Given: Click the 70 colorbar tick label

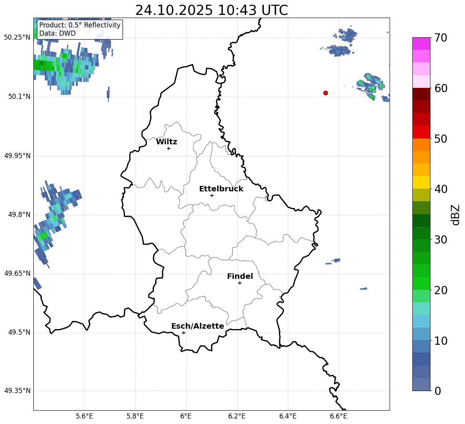Looking at the screenshot, I should coord(441,38).
